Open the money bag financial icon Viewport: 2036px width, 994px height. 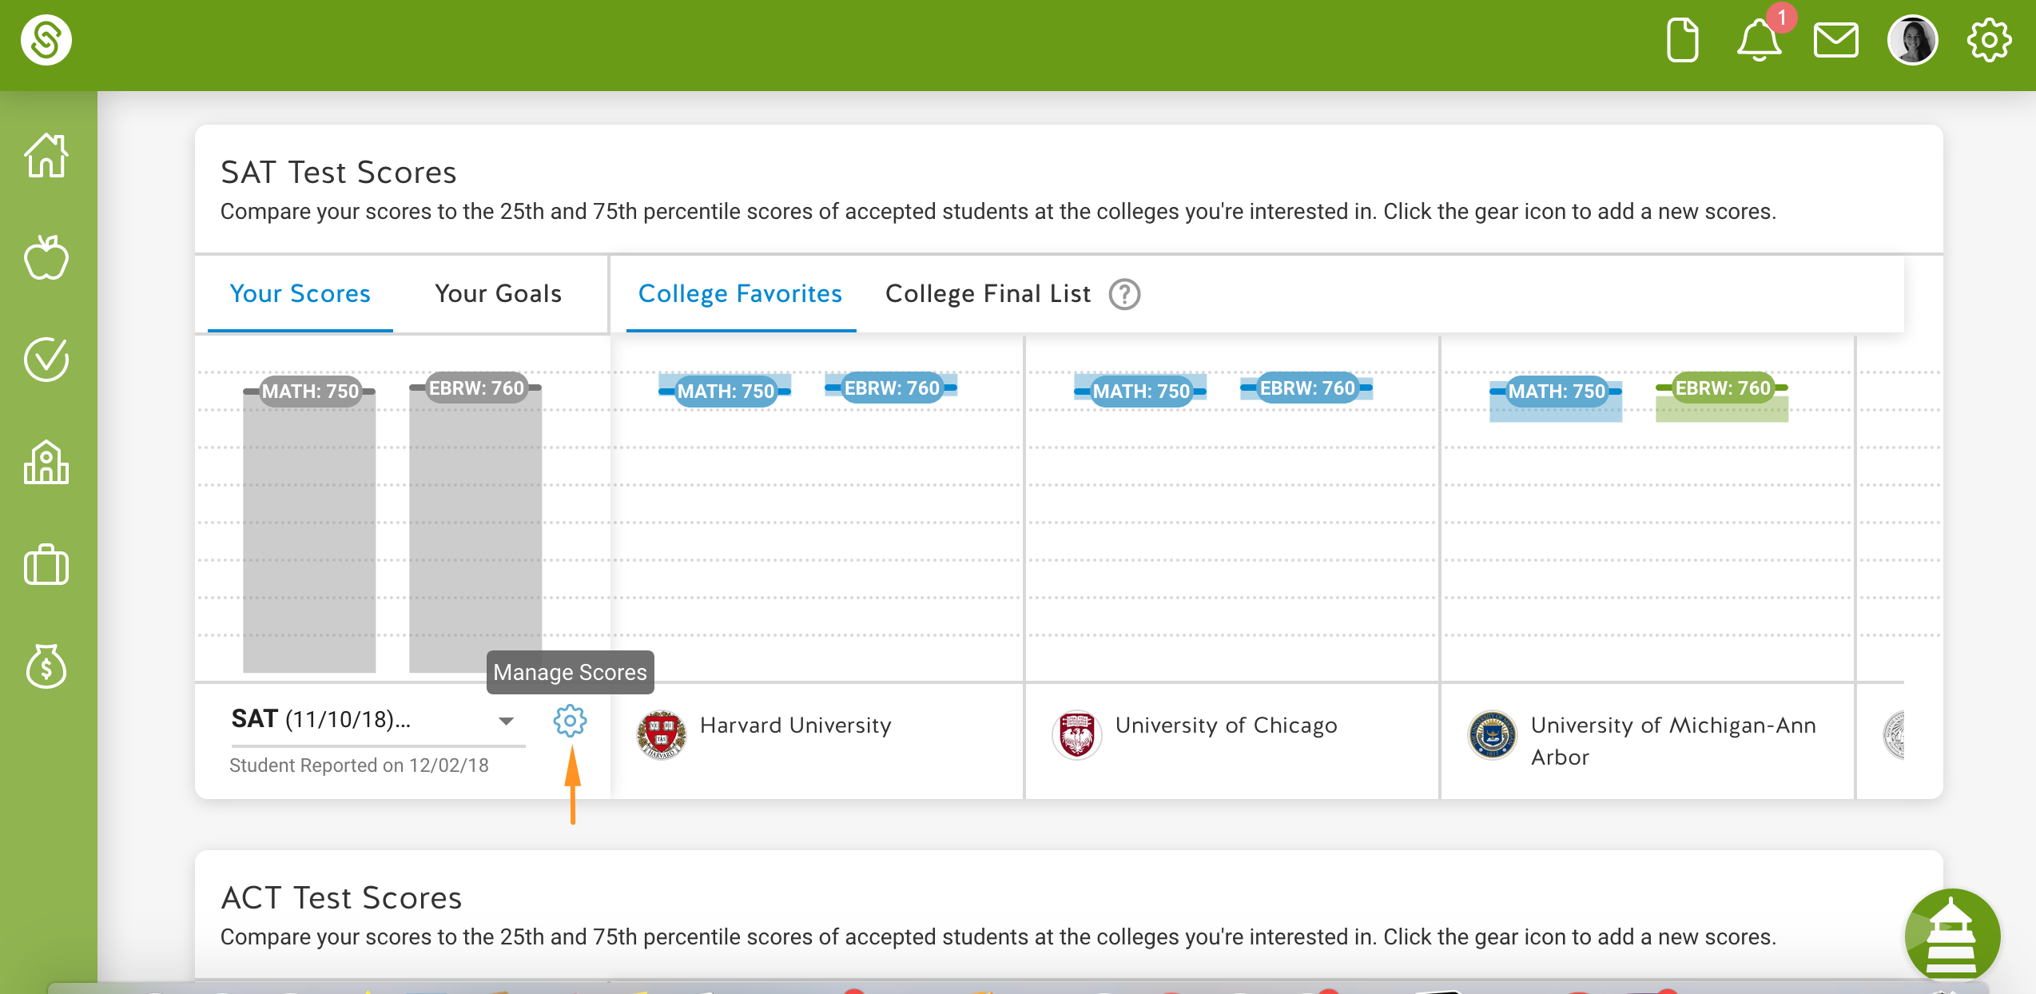point(46,666)
